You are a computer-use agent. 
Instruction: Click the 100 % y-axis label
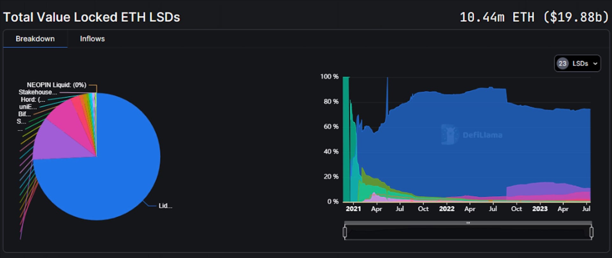[329, 77]
